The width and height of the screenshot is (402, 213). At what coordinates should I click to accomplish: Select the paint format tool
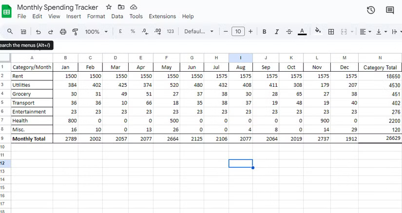pyautogui.click(x=75, y=32)
